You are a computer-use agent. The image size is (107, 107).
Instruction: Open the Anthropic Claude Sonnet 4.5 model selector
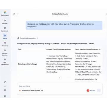(31, 91)
